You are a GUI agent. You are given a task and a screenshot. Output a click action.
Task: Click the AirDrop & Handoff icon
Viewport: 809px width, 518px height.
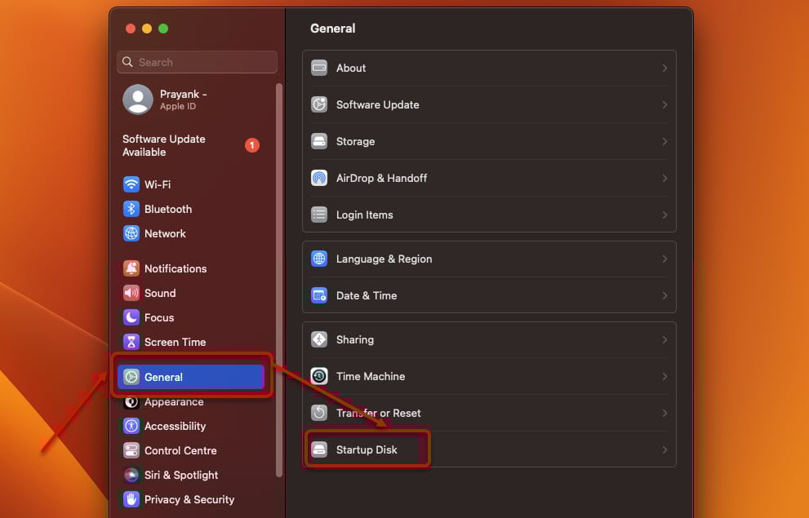pyautogui.click(x=319, y=178)
